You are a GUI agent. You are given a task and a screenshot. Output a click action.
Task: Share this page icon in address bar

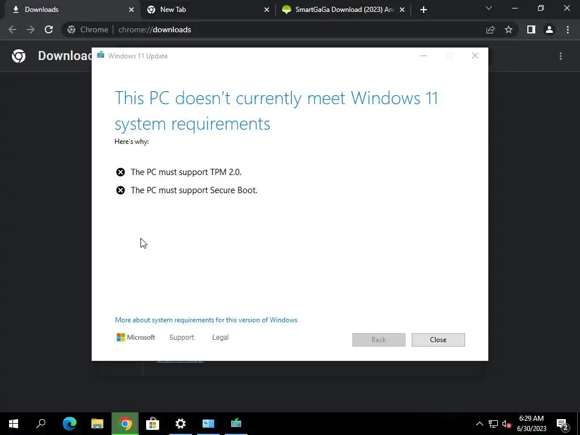click(x=491, y=29)
